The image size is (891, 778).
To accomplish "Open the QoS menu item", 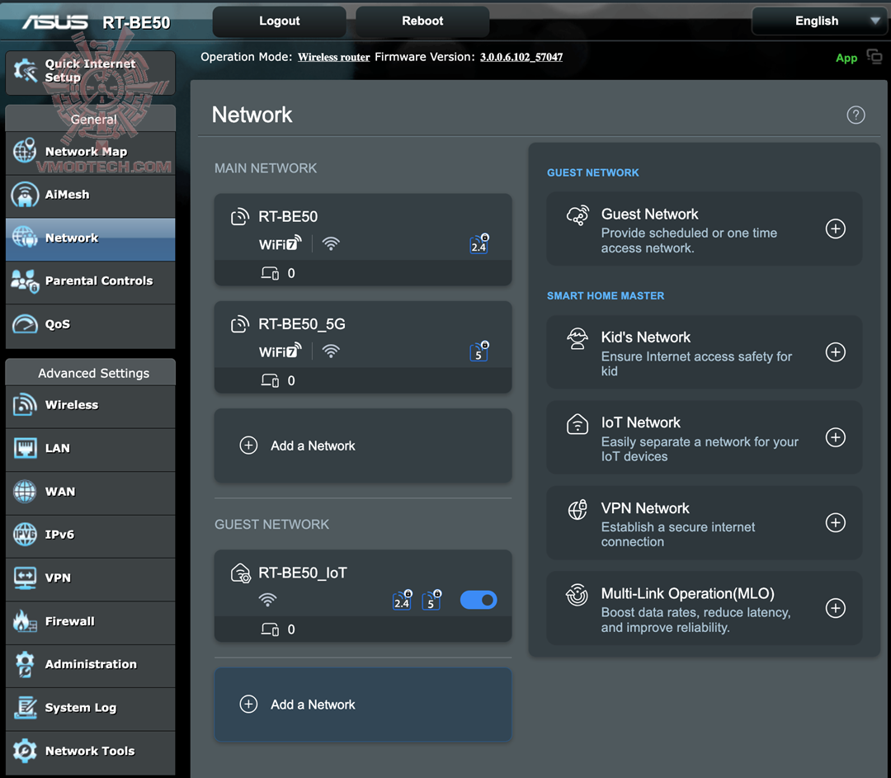I will click(x=91, y=325).
